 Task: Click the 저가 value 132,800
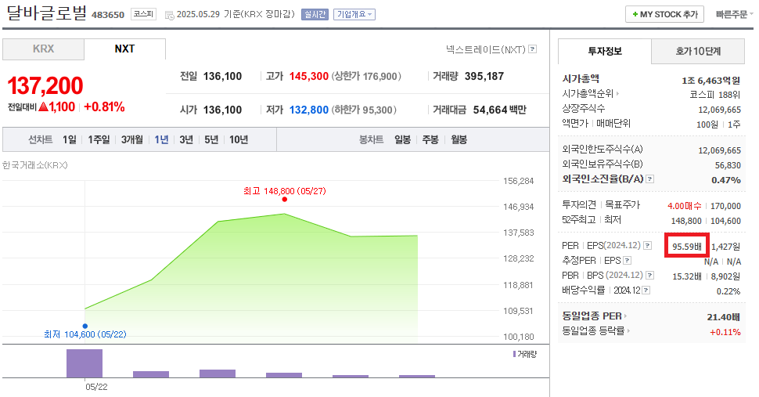tap(309, 110)
